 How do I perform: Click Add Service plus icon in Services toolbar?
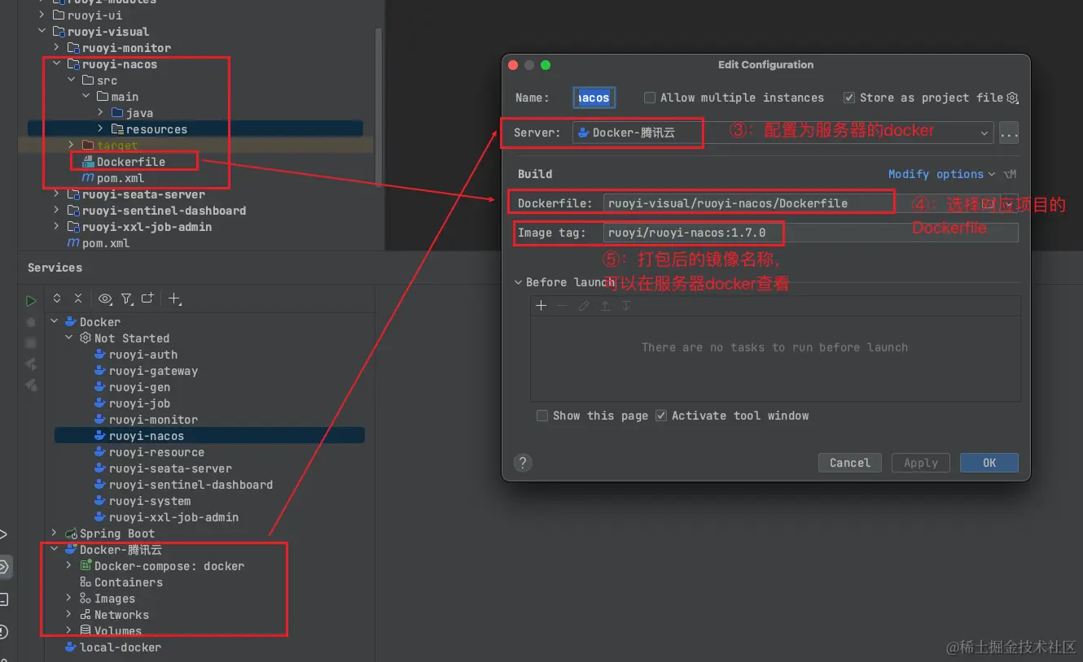pos(174,299)
